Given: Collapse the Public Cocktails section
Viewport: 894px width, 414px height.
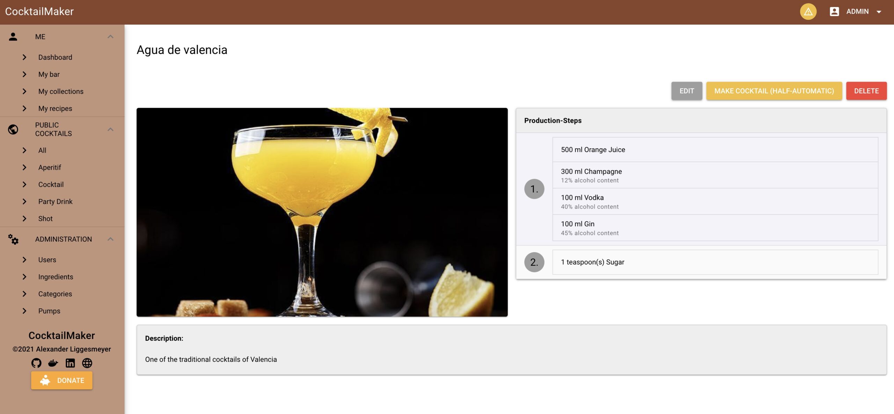Looking at the screenshot, I should pyautogui.click(x=110, y=129).
